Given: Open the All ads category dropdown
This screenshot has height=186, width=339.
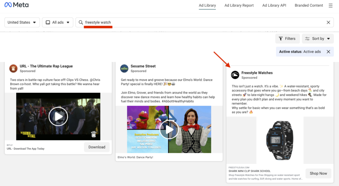Looking at the screenshot, I should pyautogui.click(x=58, y=23).
